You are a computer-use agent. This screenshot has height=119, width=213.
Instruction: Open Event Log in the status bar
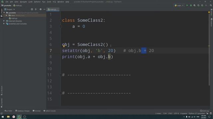tap(204, 111)
